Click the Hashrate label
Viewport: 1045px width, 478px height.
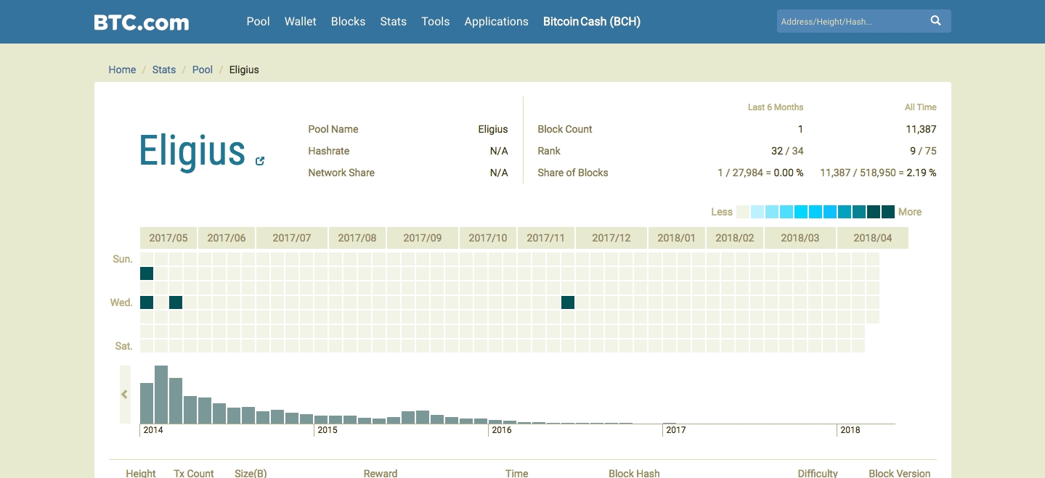point(329,151)
